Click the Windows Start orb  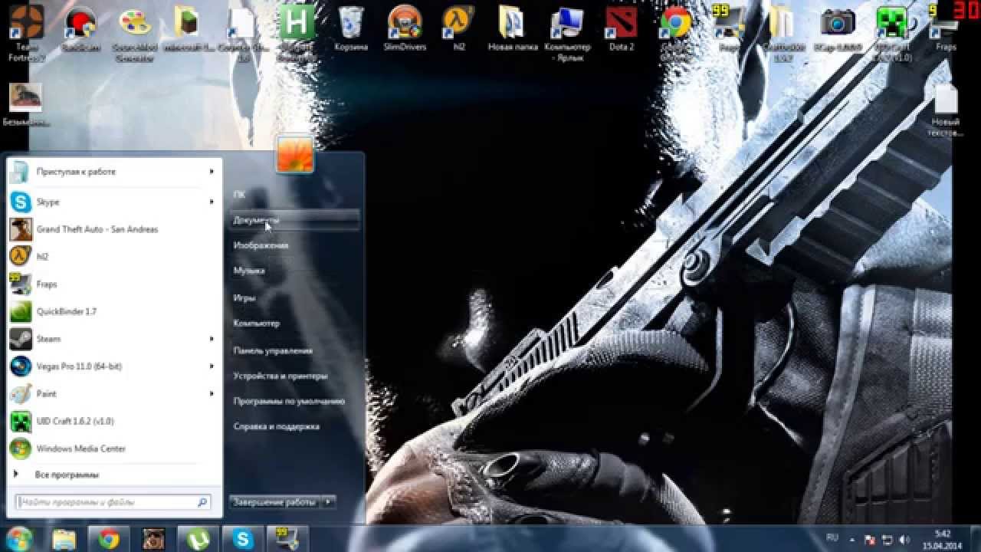tap(20, 538)
